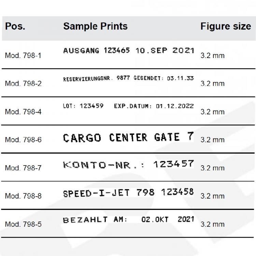Click the 3.2 mm size for Mod. 798-6
Image resolution: width=256 pixels, height=256 pixels.
tap(212, 140)
